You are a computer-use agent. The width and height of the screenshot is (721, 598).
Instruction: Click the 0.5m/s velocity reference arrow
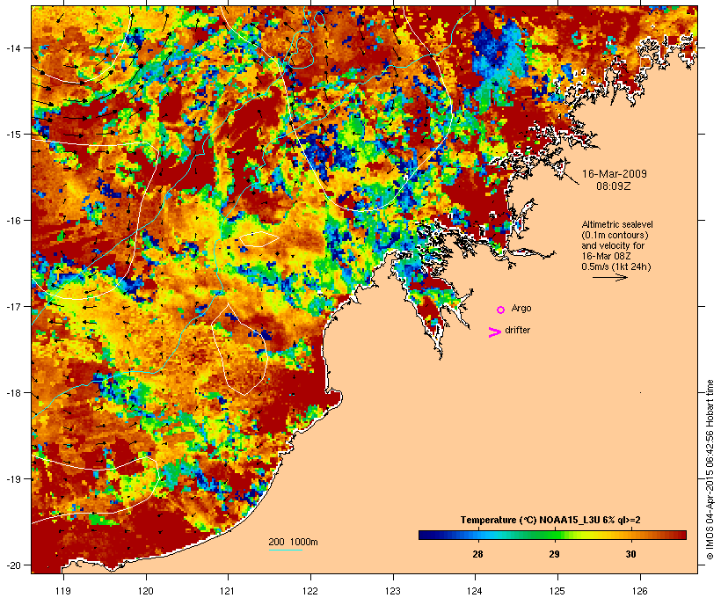[x=609, y=277]
